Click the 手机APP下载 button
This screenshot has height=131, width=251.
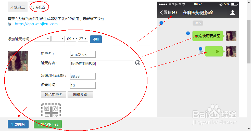tap(48, 124)
